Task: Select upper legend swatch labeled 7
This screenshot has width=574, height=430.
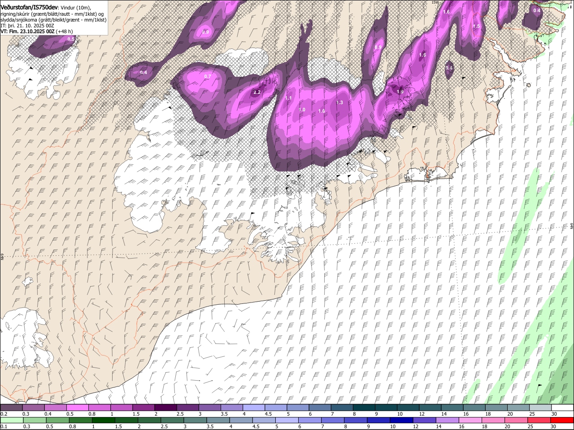Action: point(342,408)
